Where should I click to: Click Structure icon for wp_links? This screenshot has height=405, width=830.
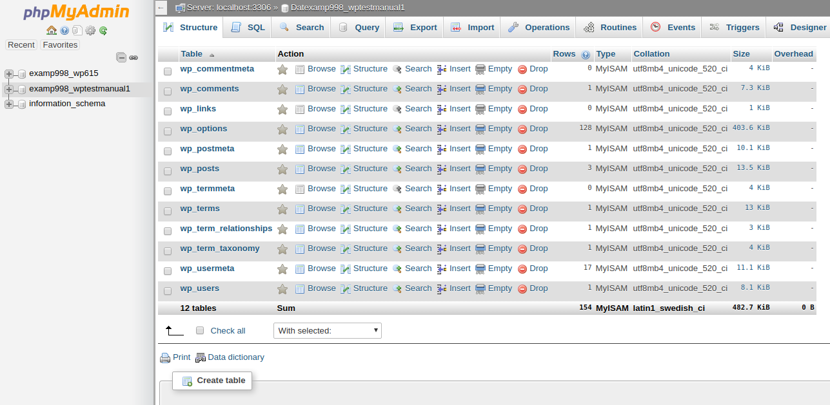pyautogui.click(x=346, y=109)
